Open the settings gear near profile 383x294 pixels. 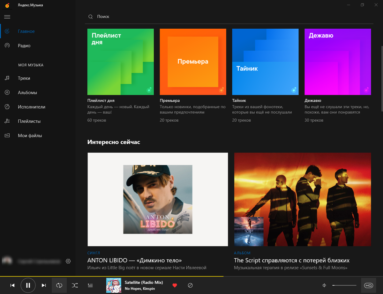coord(68,261)
